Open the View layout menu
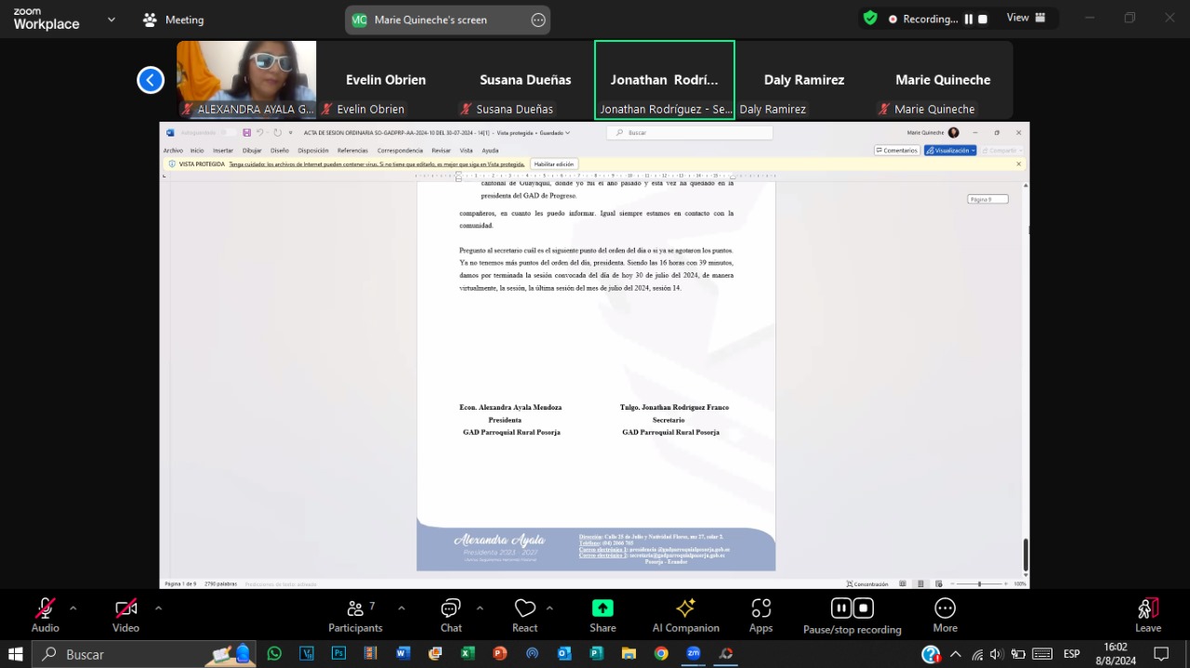 [1026, 19]
